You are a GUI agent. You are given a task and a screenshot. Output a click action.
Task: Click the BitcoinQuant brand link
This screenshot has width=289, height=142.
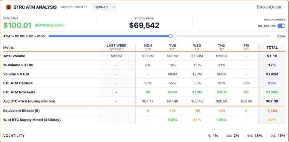pos(269,7)
